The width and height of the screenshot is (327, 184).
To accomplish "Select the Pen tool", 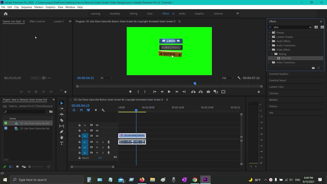I will (x=62, y=132).
